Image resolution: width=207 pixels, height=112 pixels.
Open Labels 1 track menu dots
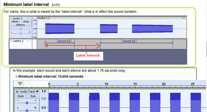(30, 41)
